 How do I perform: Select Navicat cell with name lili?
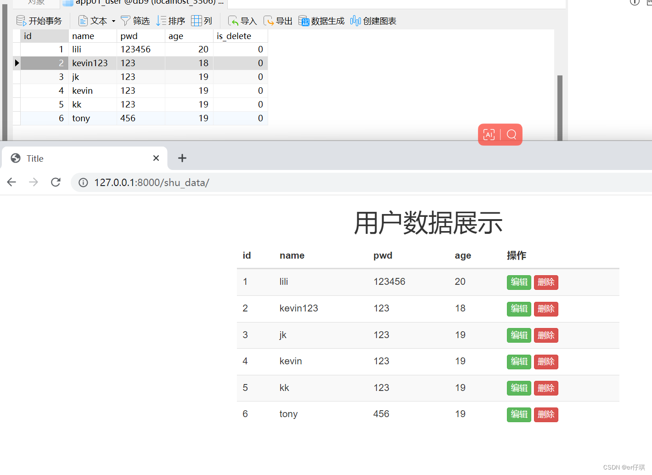point(93,49)
